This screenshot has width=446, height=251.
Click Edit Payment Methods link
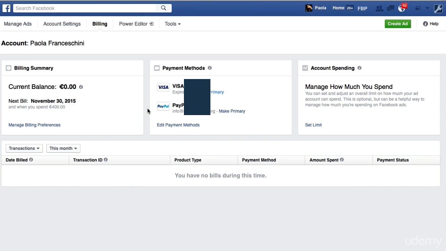pyautogui.click(x=178, y=125)
